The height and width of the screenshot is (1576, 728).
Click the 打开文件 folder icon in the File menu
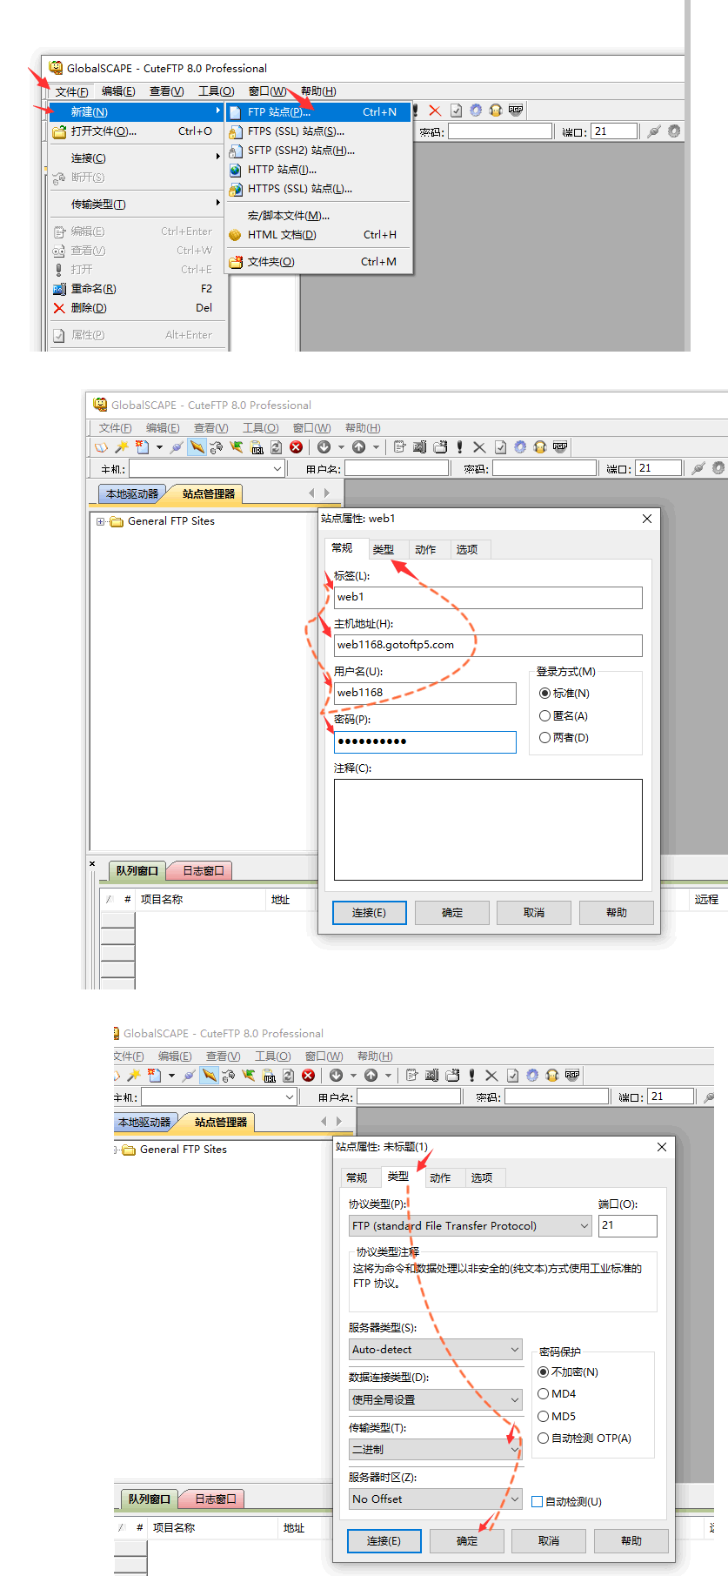point(59,132)
